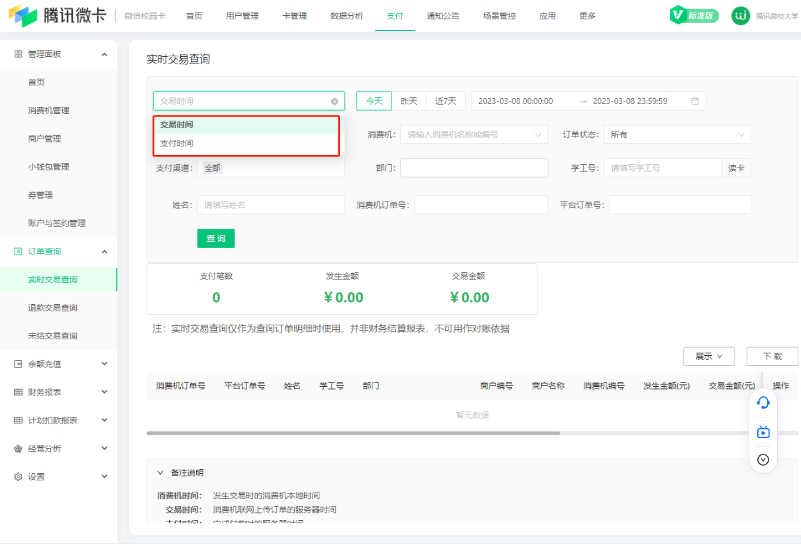Focus the 平台订单号 input field
Screen dimensions: 801x544
tap(680, 205)
